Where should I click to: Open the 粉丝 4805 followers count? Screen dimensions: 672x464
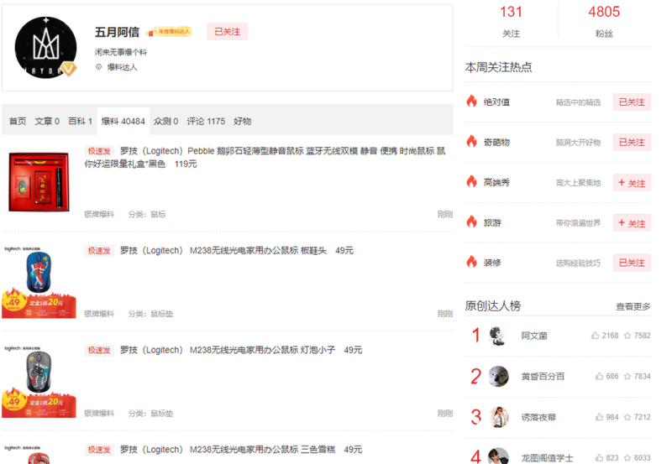point(604,21)
